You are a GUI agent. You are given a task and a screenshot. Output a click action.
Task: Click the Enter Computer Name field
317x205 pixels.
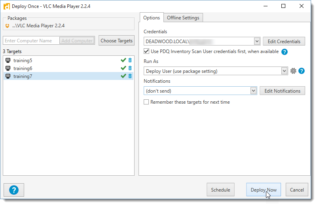click(x=31, y=40)
